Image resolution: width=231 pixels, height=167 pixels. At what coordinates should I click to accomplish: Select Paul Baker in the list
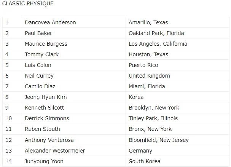[38, 33]
